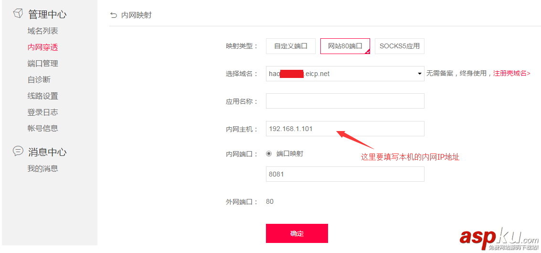Select the 端口映射 radio button
This screenshot has width=541, height=253.
coord(269,154)
